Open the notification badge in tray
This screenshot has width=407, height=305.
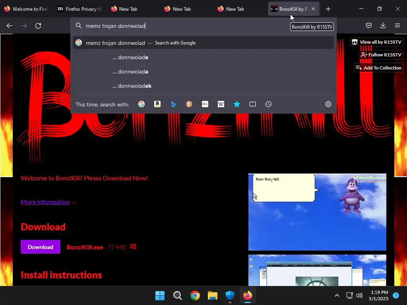pos(396,295)
